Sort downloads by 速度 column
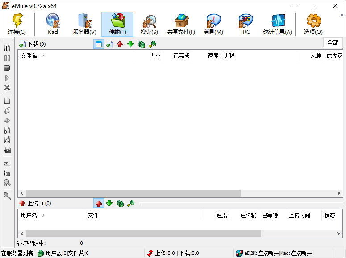 (x=207, y=56)
